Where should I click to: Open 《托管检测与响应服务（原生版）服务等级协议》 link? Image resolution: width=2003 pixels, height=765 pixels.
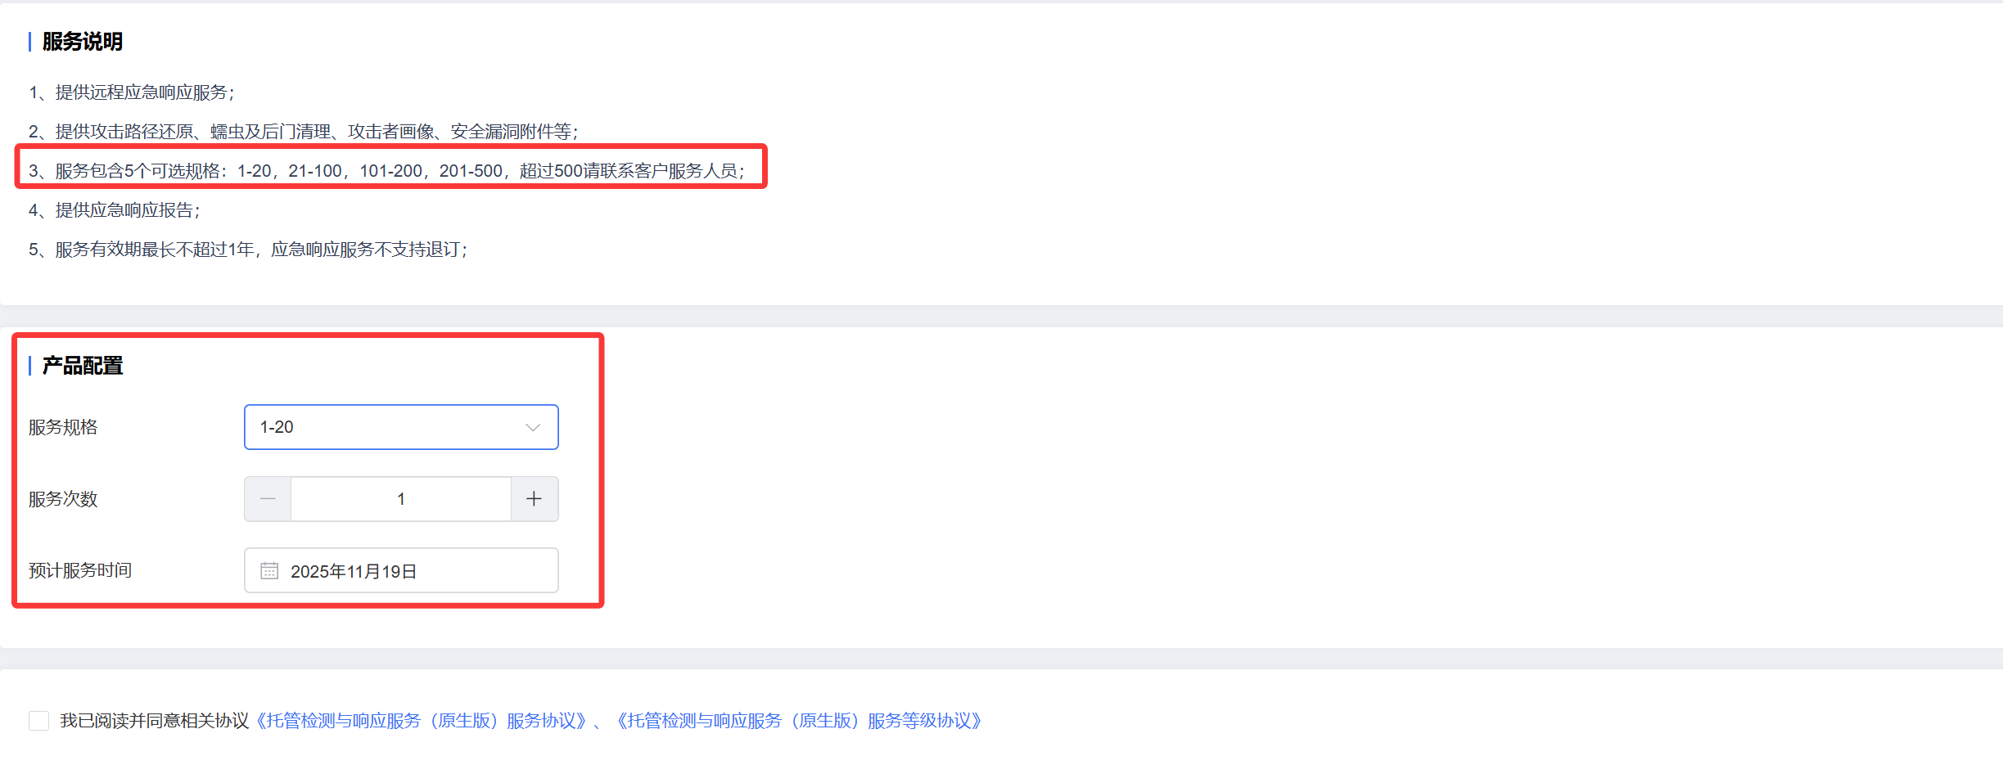(x=798, y=721)
